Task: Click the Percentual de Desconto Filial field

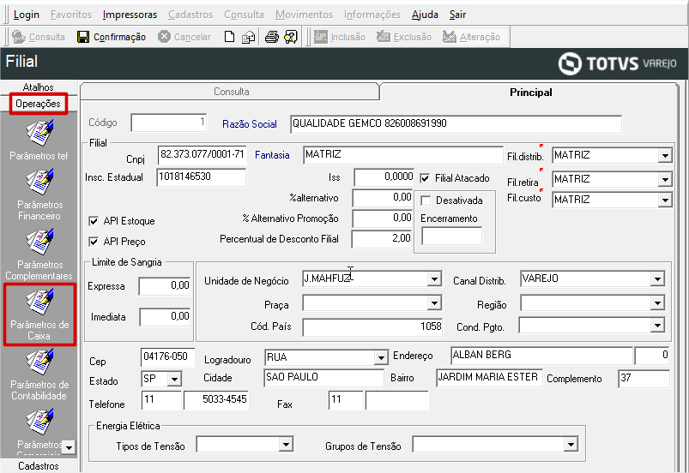Action: click(382, 239)
